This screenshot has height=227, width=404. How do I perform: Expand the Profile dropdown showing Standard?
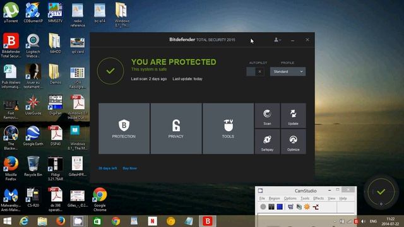(x=288, y=71)
